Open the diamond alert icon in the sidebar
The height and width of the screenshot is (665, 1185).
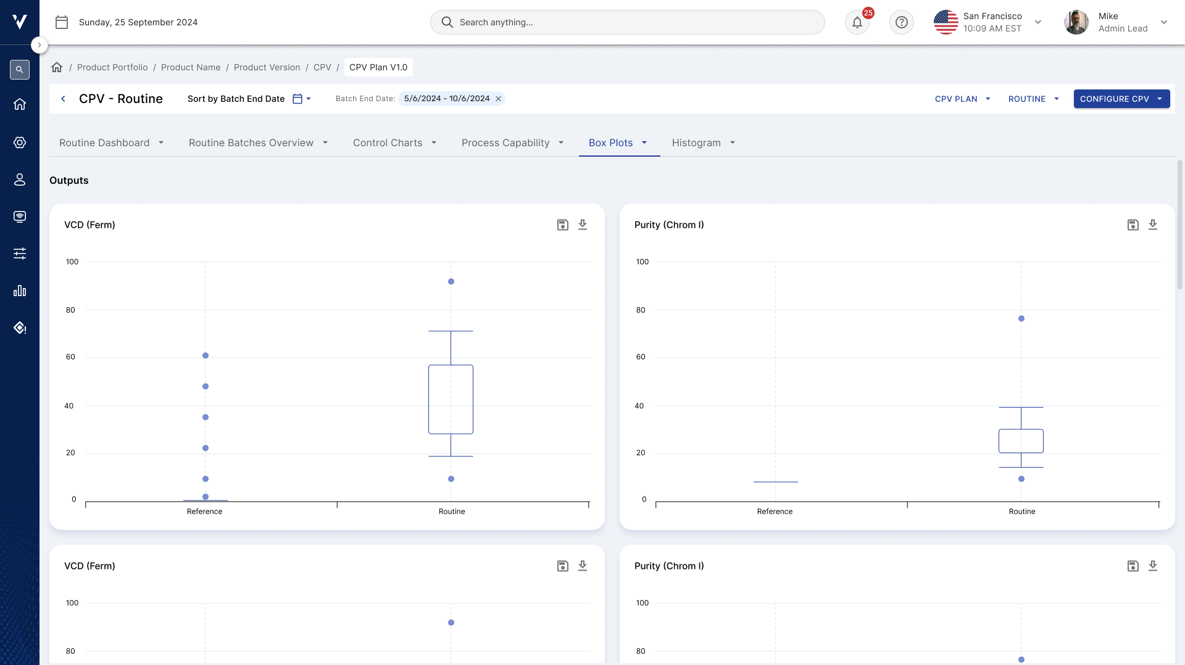point(20,328)
